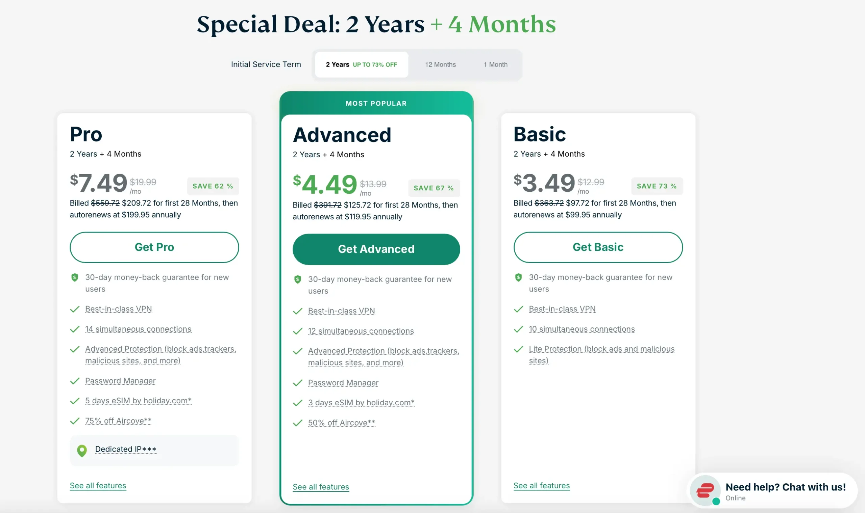This screenshot has height=513, width=865.
Task: Click the location pin icon next to Dedicated IP
Action: pyautogui.click(x=82, y=451)
